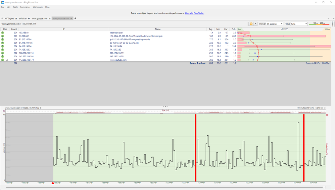
Task: Open the Alerts side panel
Action: point(332,24)
